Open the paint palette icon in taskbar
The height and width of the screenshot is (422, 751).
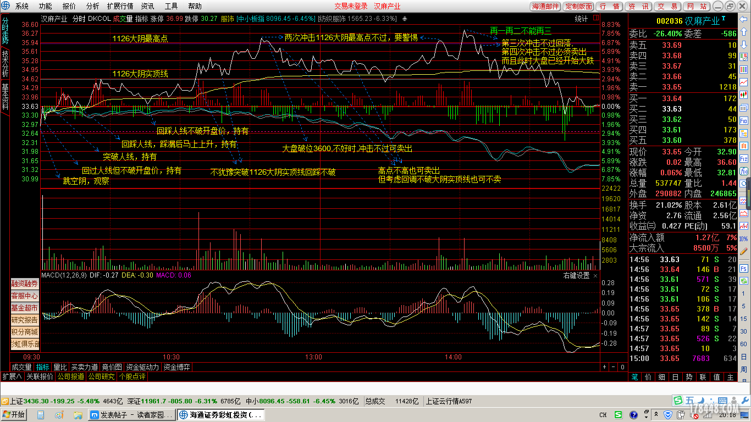coord(59,415)
